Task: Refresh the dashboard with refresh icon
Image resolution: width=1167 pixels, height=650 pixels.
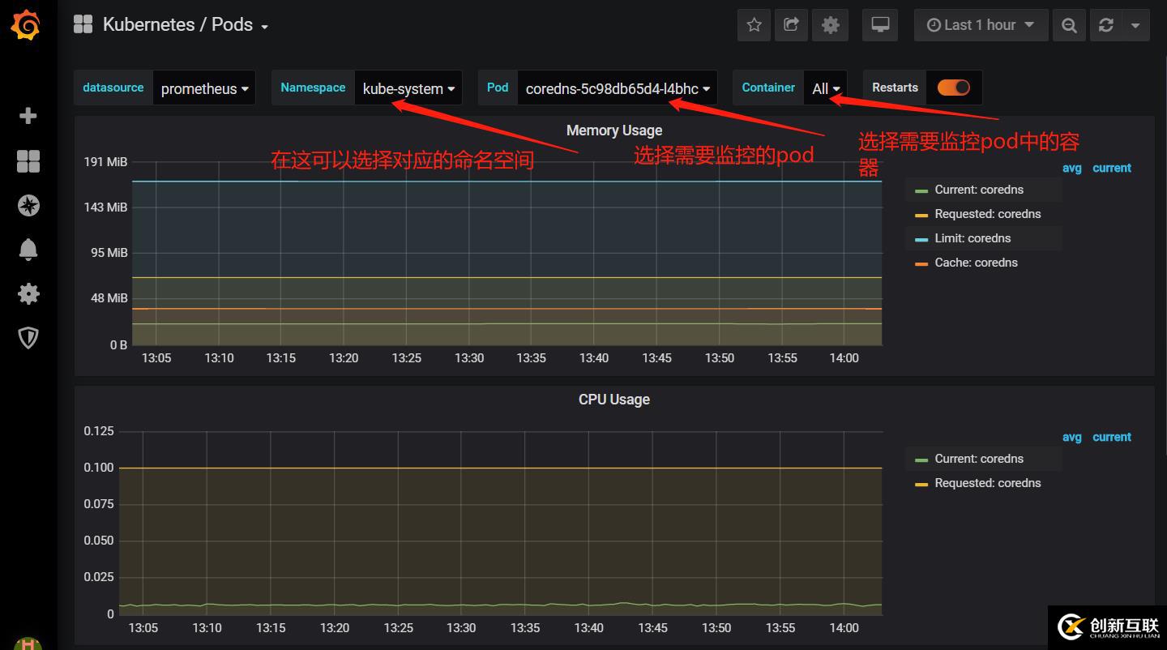Action: [x=1106, y=25]
